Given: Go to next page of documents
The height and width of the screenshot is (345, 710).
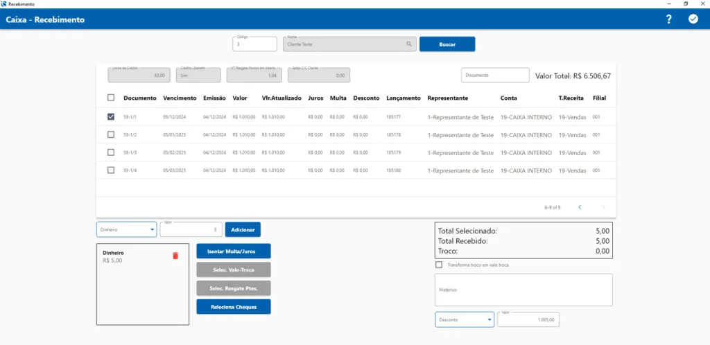Looking at the screenshot, I should [x=603, y=207].
